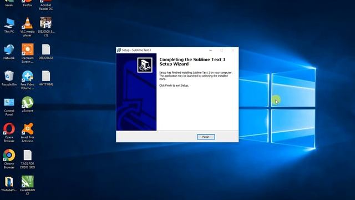Select the Icecream Screen Recorder shortcut
The height and width of the screenshot is (200, 355).
tap(27, 53)
